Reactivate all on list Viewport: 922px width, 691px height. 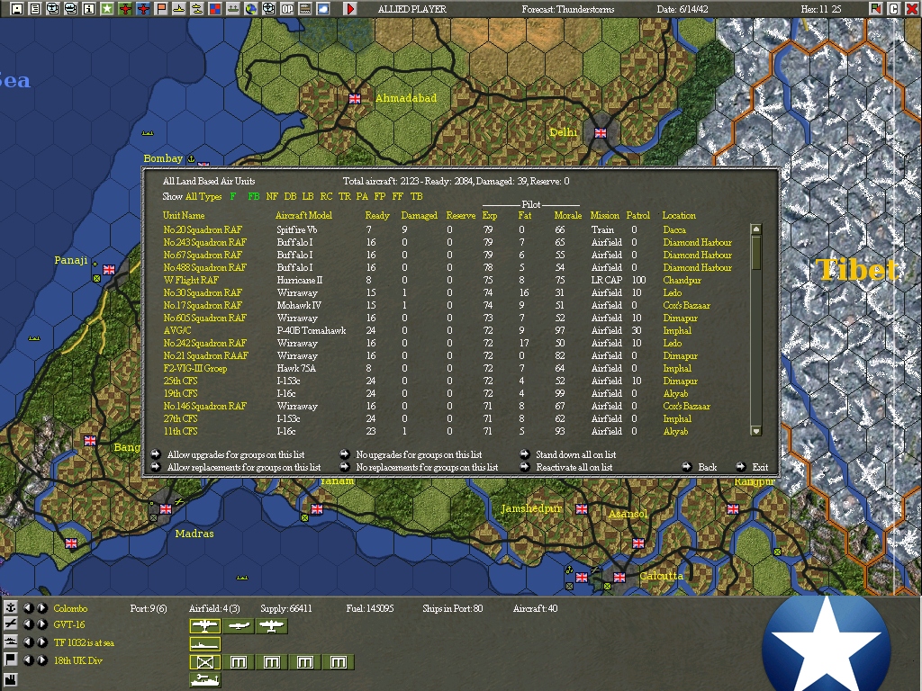tap(574, 467)
